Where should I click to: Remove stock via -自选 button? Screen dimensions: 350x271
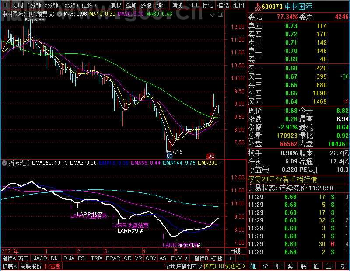coord(223,5)
